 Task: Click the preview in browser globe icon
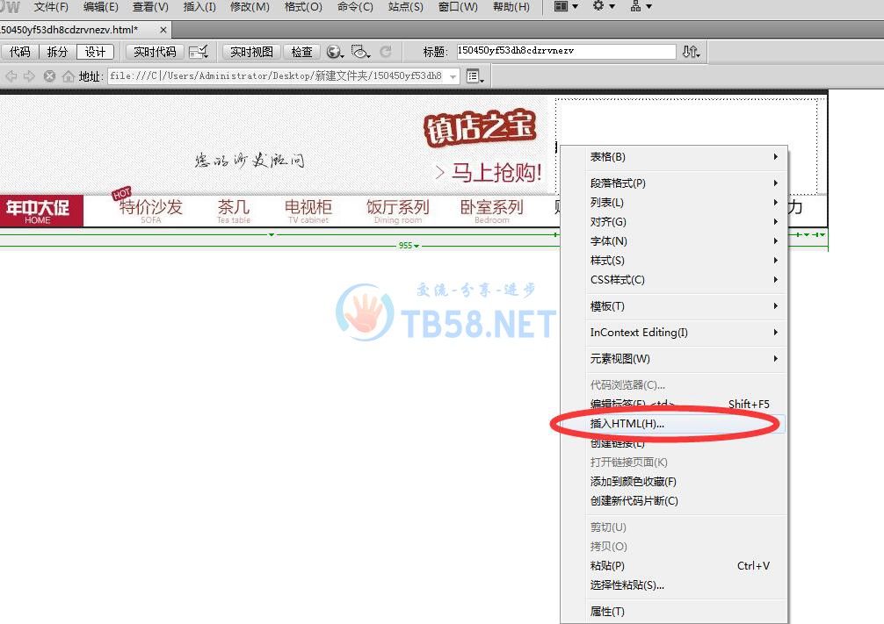pos(334,52)
